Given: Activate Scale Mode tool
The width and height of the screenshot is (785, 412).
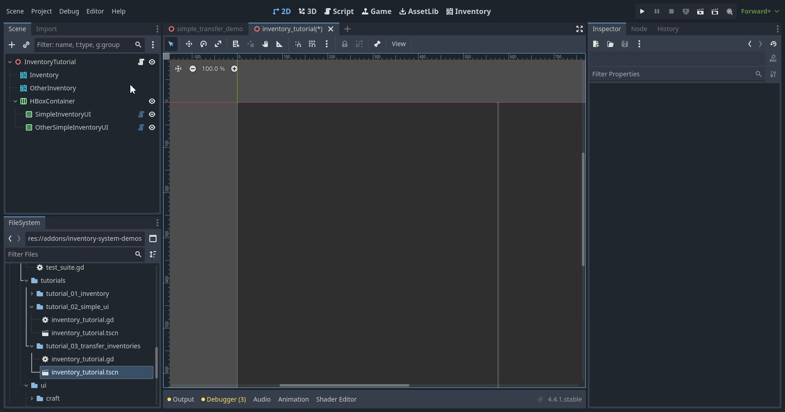Looking at the screenshot, I should click(x=218, y=44).
